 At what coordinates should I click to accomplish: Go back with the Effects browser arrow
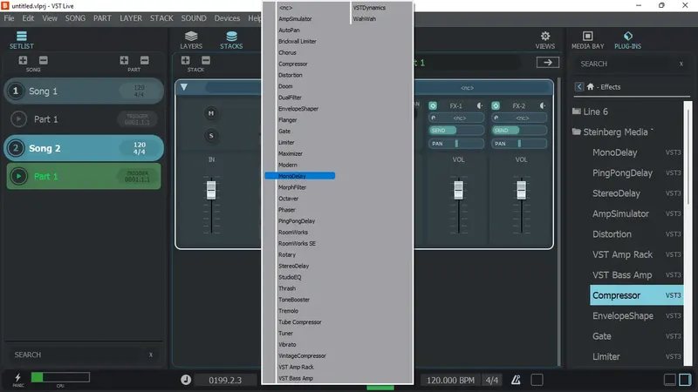(578, 86)
